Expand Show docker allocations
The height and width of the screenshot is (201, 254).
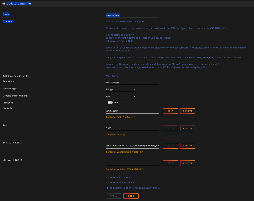123,183
